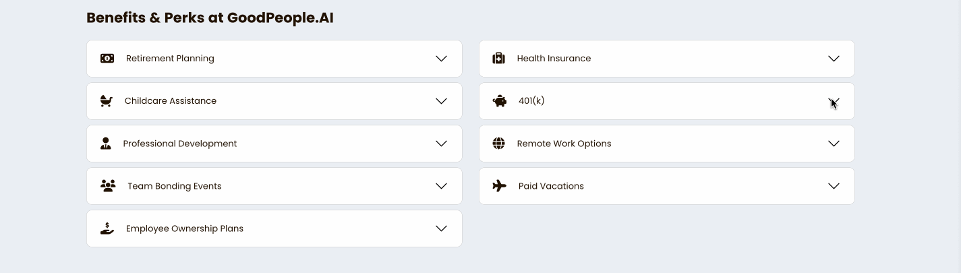This screenshot has height=273, width=961.
Task: Expand the Childcare Assistance chevron arrow
Action: [442, 101]
